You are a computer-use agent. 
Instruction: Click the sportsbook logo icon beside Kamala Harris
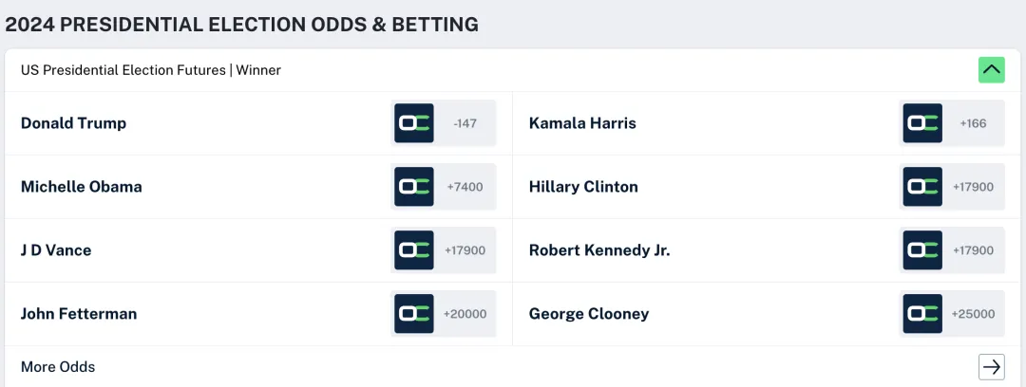coord(922,123)
